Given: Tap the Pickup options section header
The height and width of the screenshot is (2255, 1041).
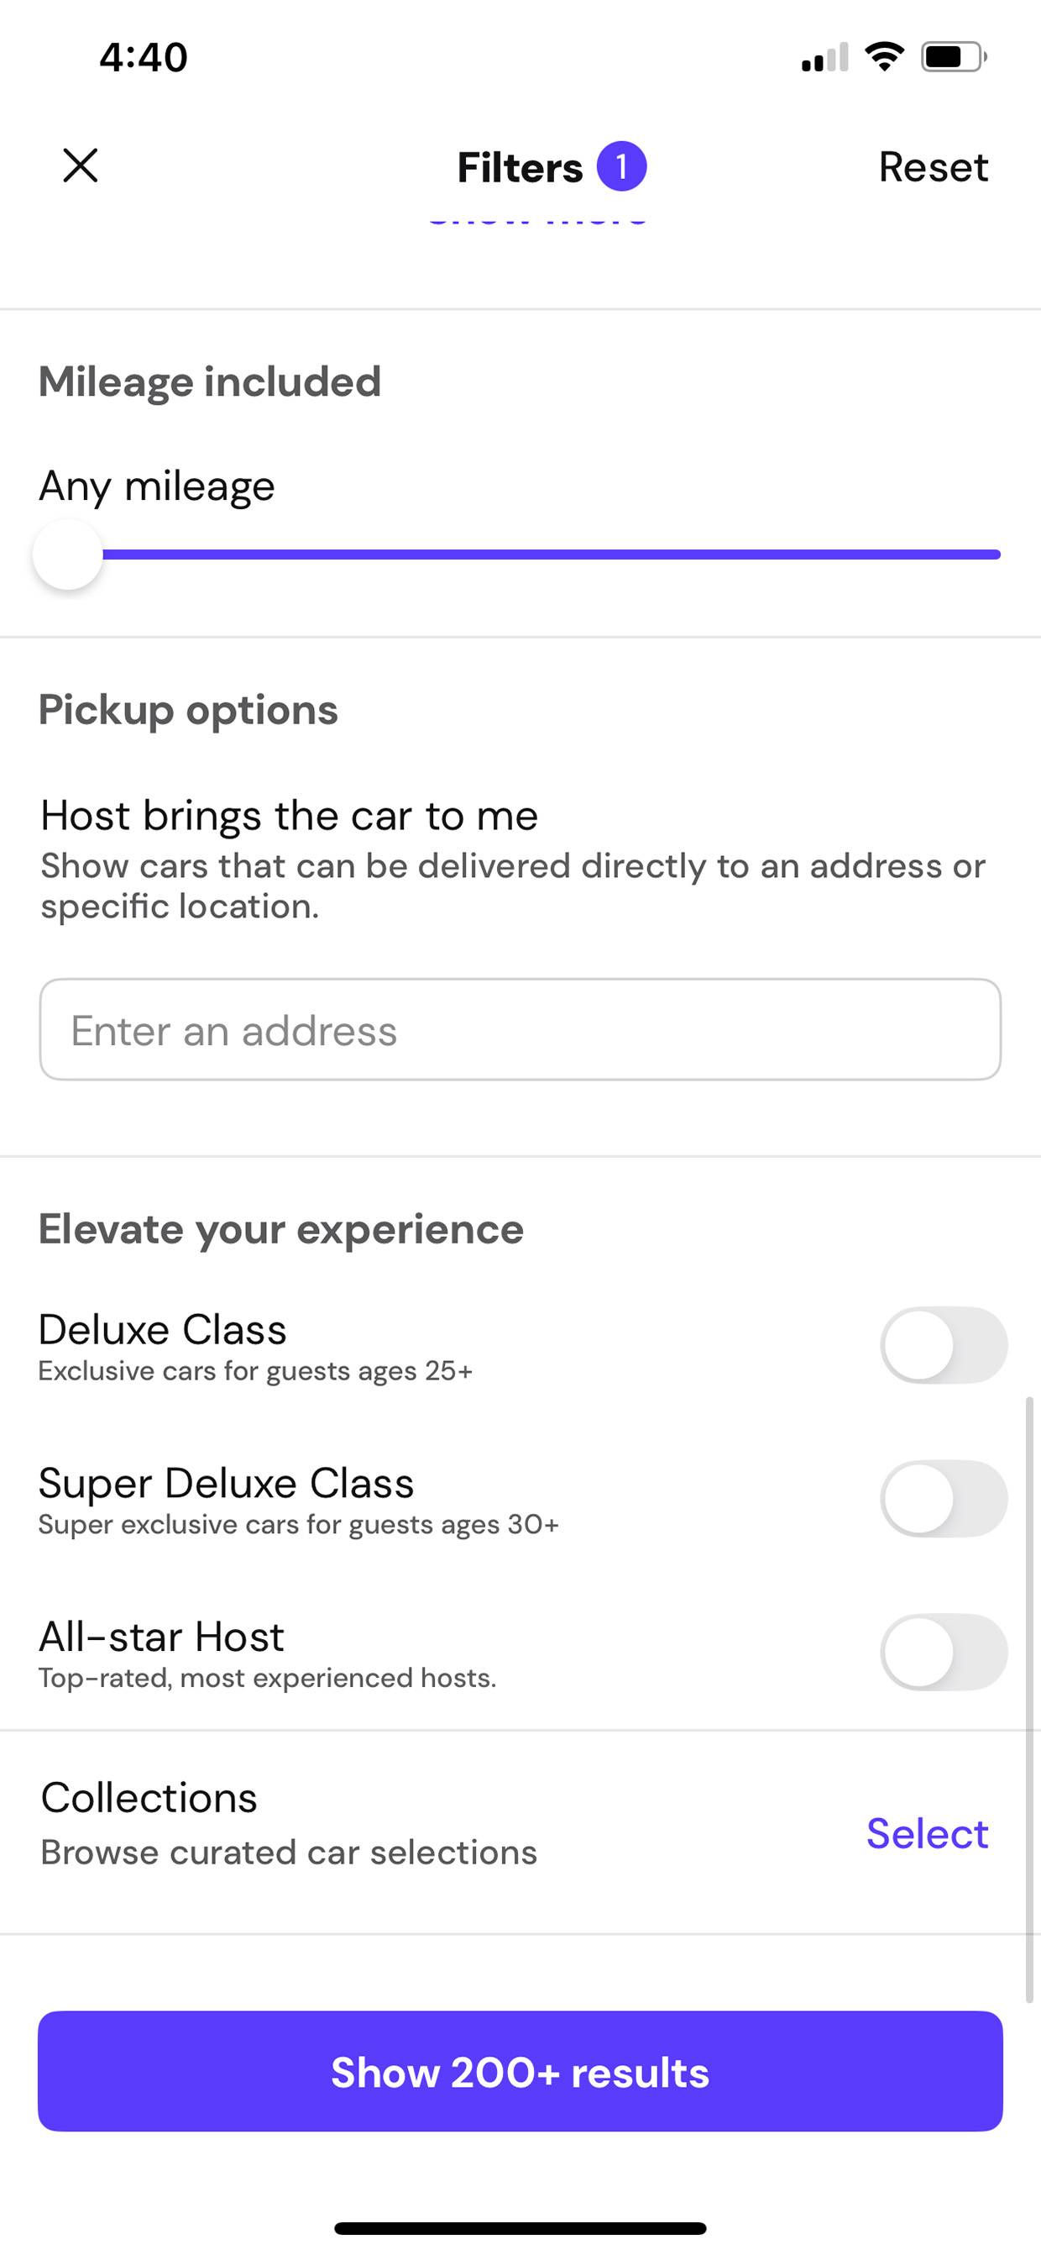Looking at the screenshot, I should click(x=188, y=710).
